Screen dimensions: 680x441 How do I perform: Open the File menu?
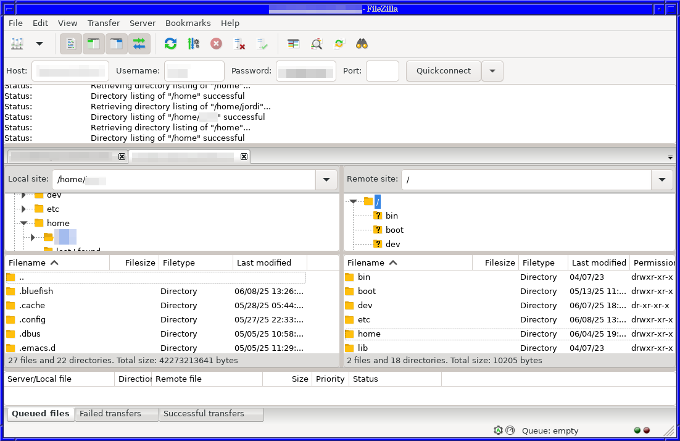pos(15,23)
